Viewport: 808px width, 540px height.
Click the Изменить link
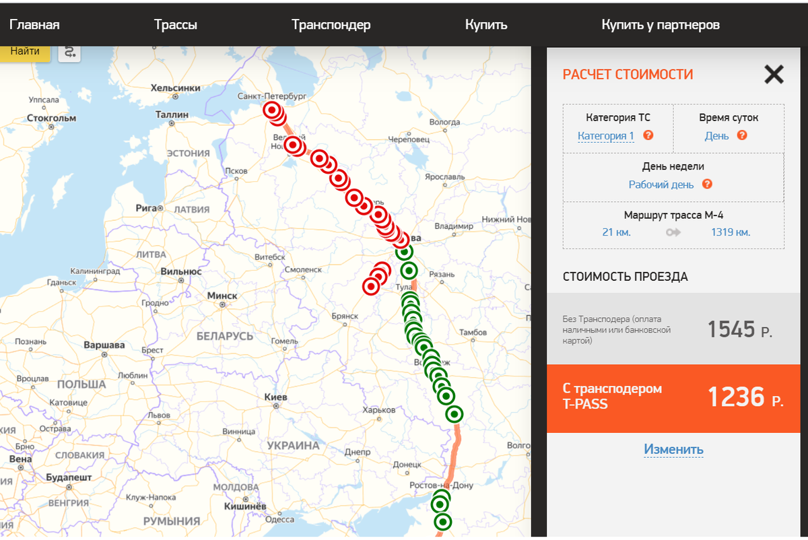[673, 449]
